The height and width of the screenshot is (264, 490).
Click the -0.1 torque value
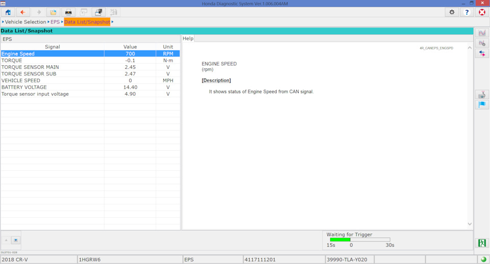130,61
